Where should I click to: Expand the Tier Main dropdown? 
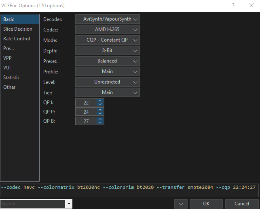point(108,92)
